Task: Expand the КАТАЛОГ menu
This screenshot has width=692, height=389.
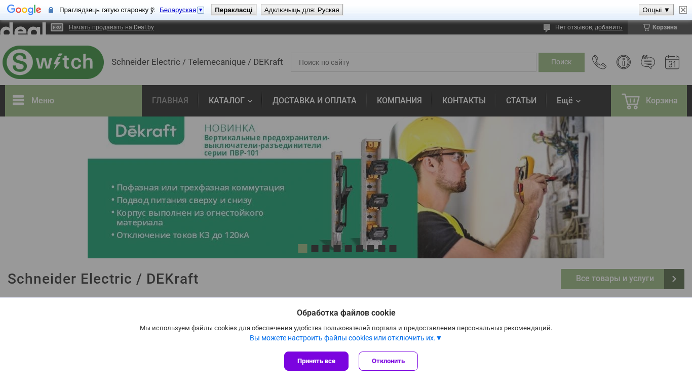Action: click(x=230, y=101)
